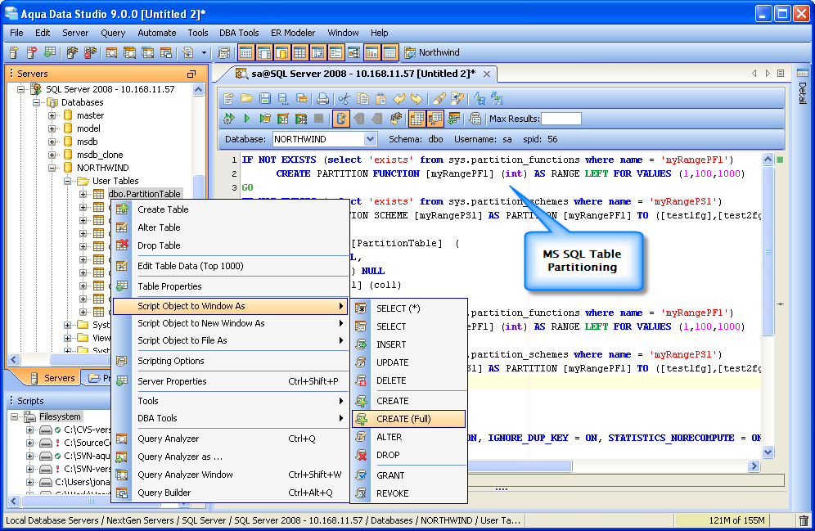Open the Database NORTHWIND dropdown
The height and width of the screenshot is (531, 815).
coord(370,139)
